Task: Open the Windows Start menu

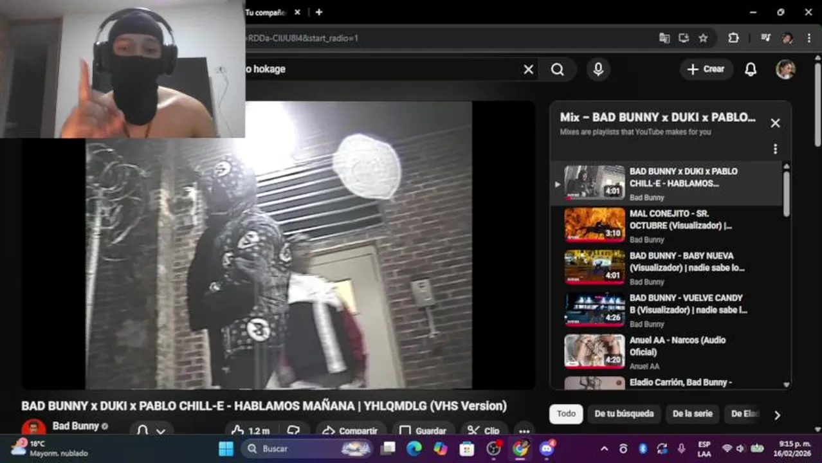Action: (x=226, y=448)
